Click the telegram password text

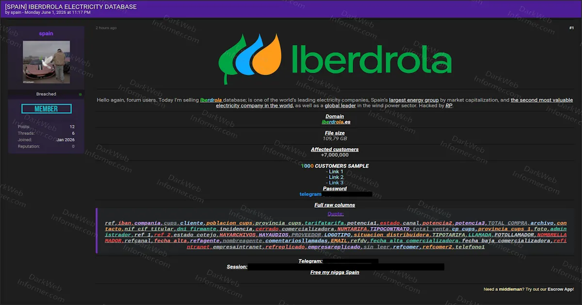[310, 194]
